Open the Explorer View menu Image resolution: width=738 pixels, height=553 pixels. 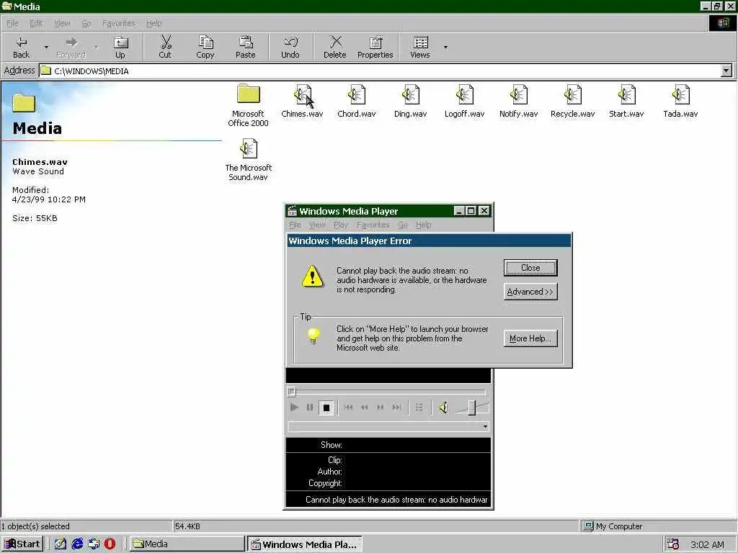pyautogui.click(x=62, y=23)
